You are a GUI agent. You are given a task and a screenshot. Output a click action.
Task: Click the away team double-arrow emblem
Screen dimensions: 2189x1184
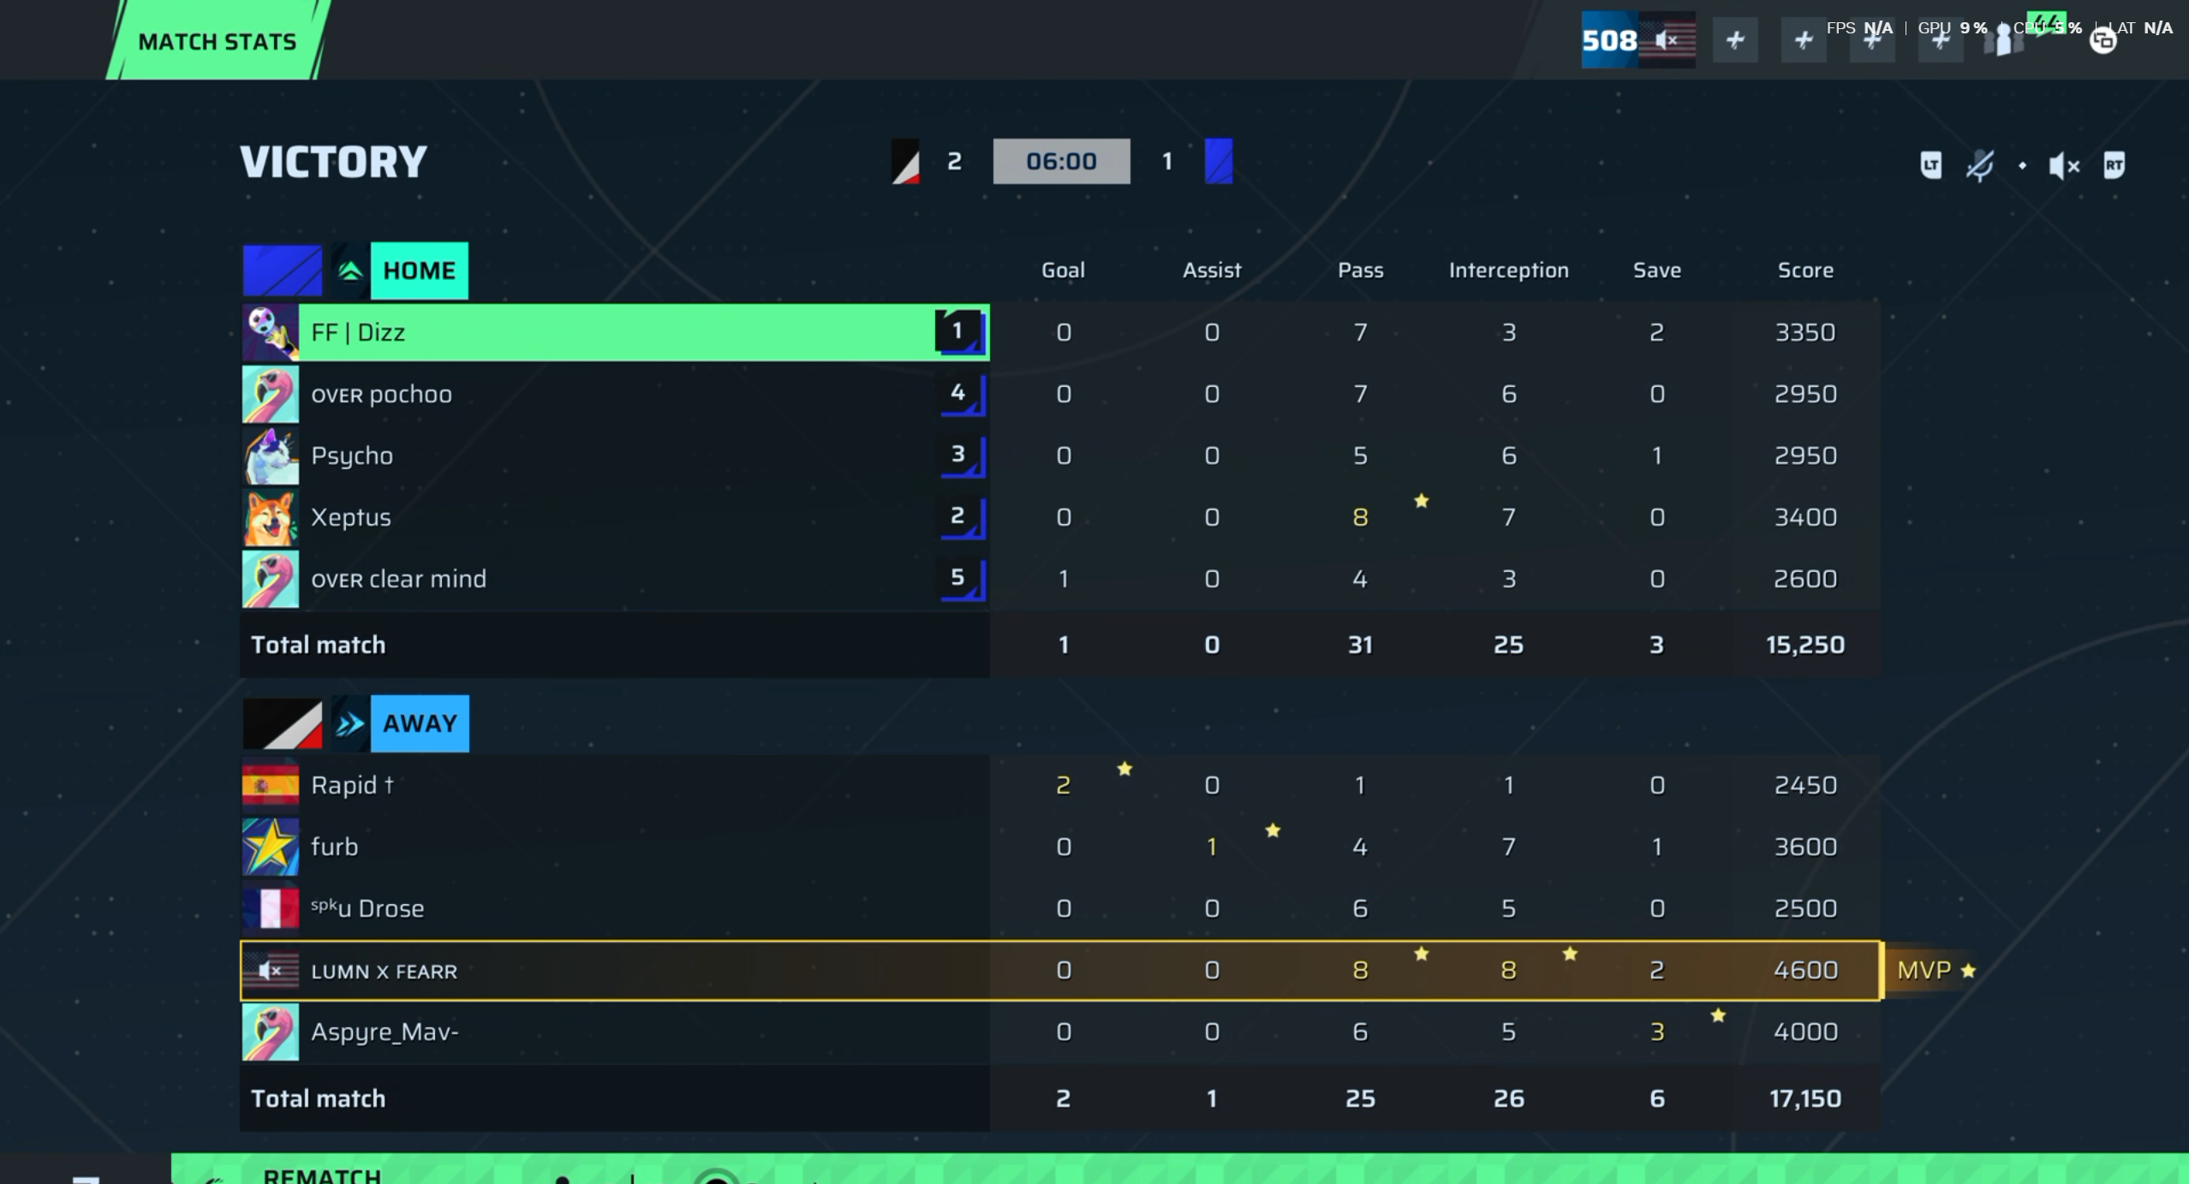coord(349,723)
